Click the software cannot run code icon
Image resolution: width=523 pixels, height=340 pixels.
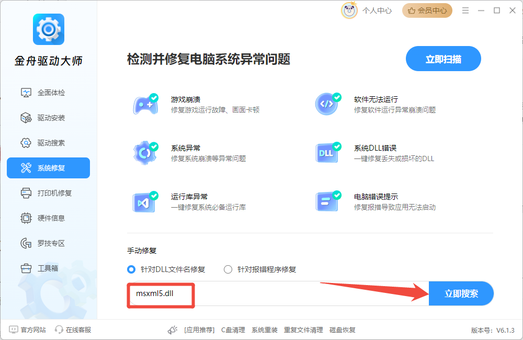[327, 105]
